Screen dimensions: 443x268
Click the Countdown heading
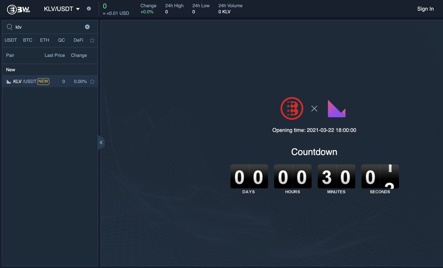(314, 152)
